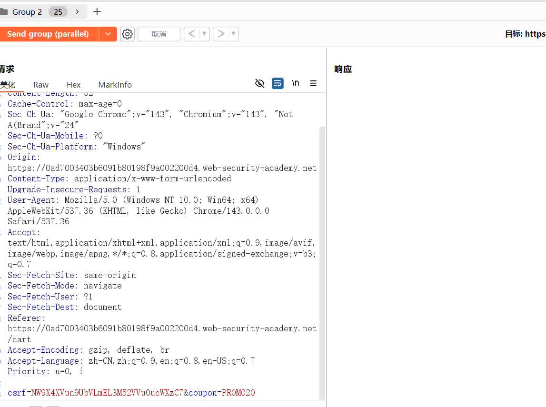Click the Group 2 folder icon
Viewport: 546px width, 407px height.
tap(4, 12)
